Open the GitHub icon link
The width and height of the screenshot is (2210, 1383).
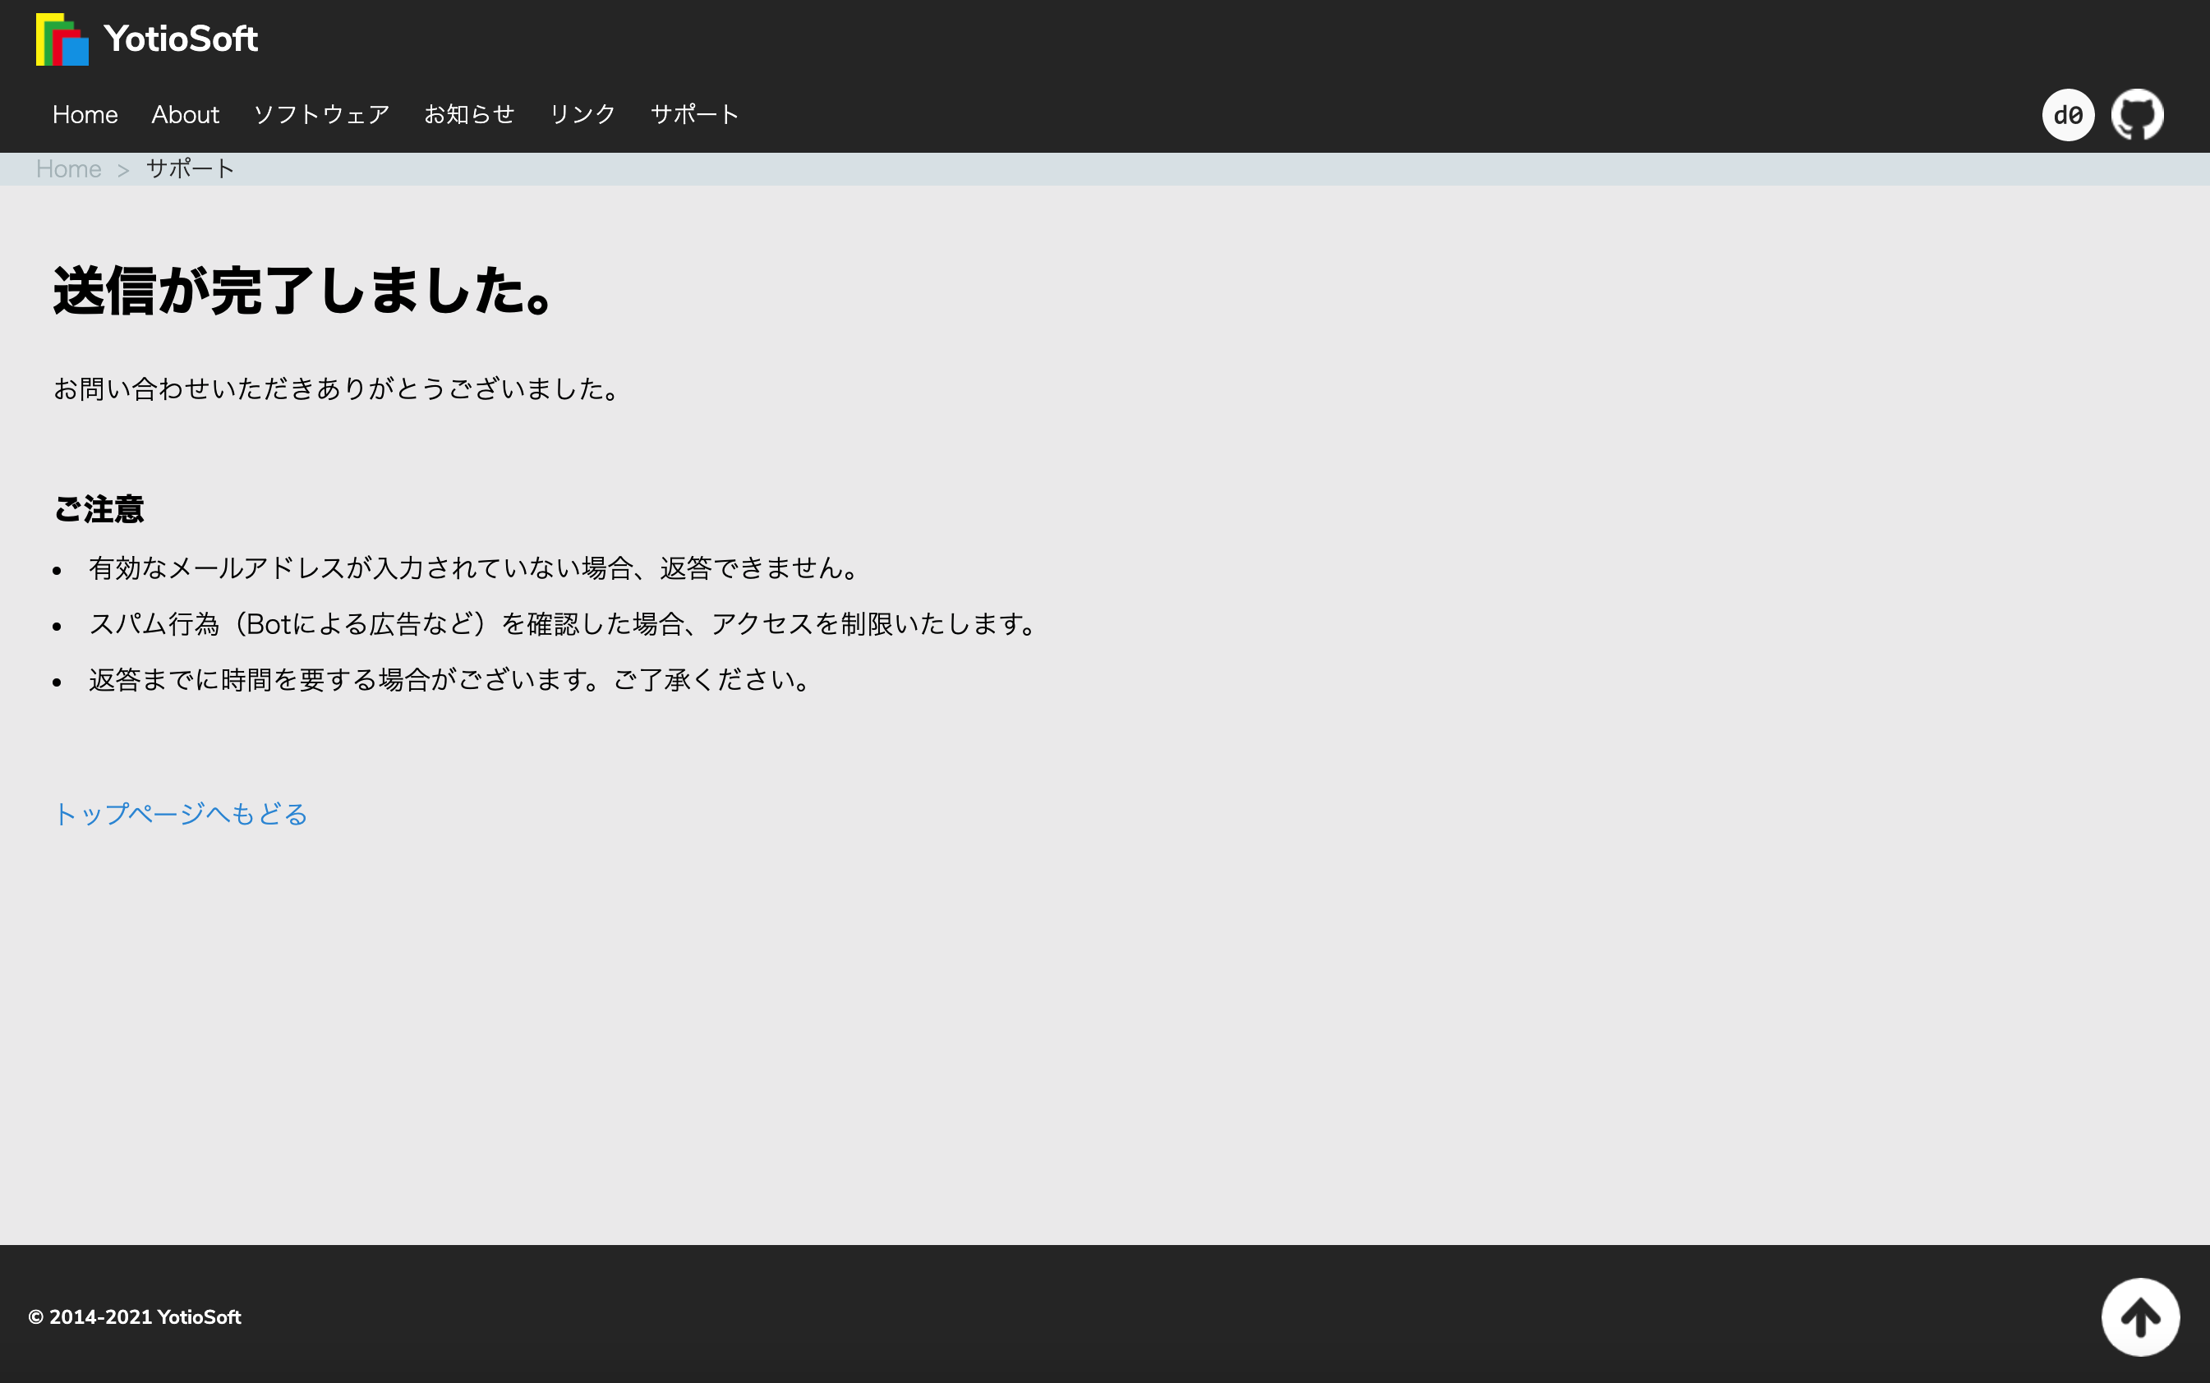(2137, 115)
